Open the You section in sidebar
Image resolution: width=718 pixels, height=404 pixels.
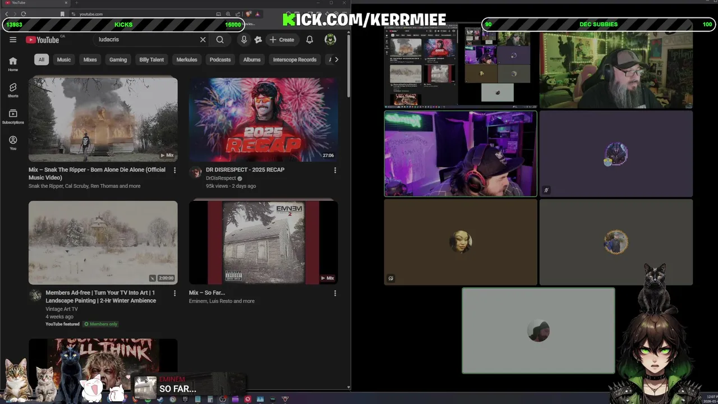[x=13, y=143]
